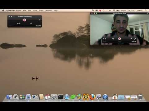Start recording in Movie Recording window
The image size is (149, 111).
coord(120,39)
